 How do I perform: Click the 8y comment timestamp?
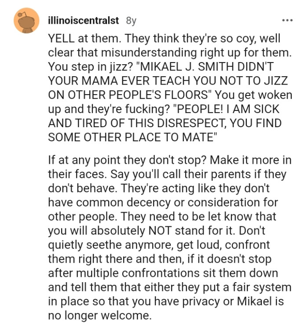pos(131,20)
